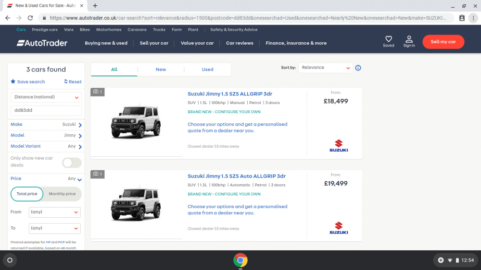Click the tray add notification icon

(441, 260)
